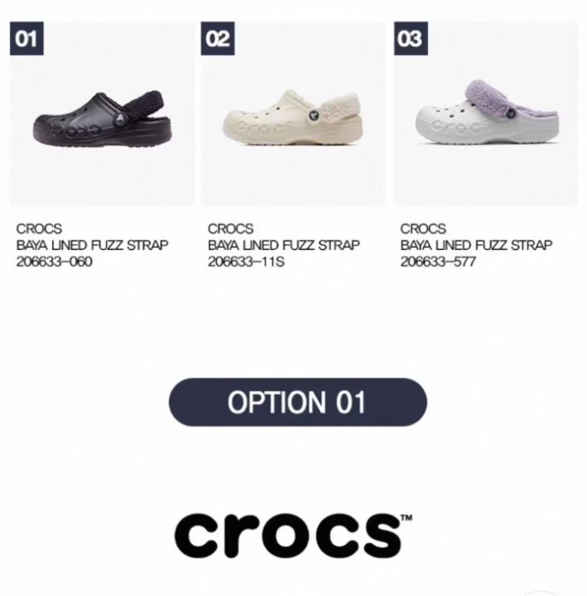Click the strap rivet on black clog
This screenshot has width=587, height=596.
coord(120,118)
